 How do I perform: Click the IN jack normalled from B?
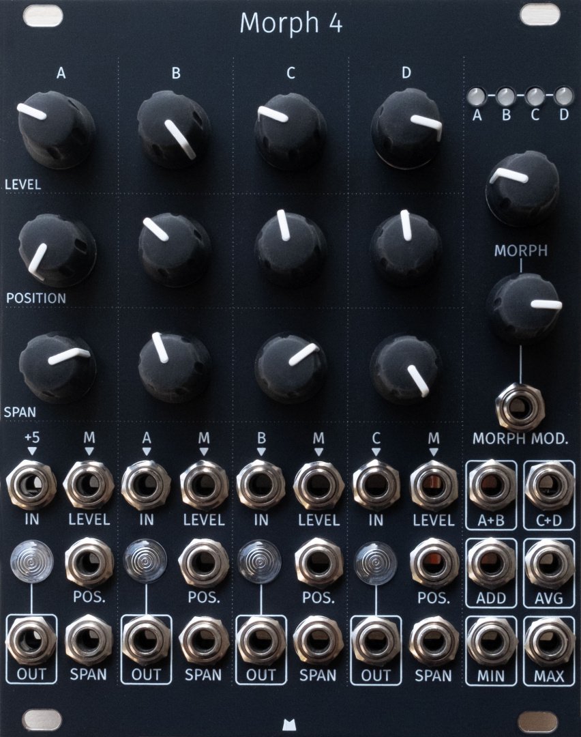click(261, 486)
